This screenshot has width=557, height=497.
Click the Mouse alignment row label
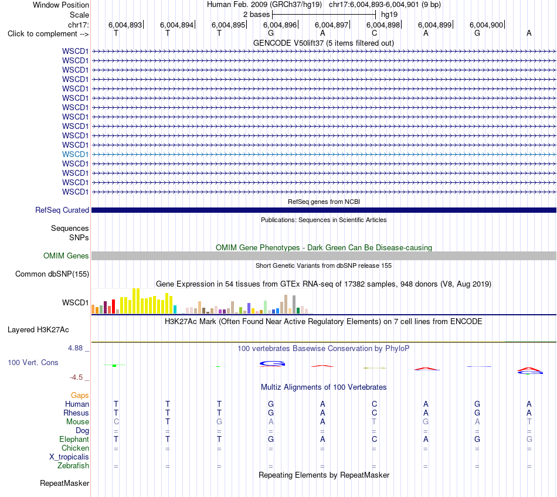point(77,422)
